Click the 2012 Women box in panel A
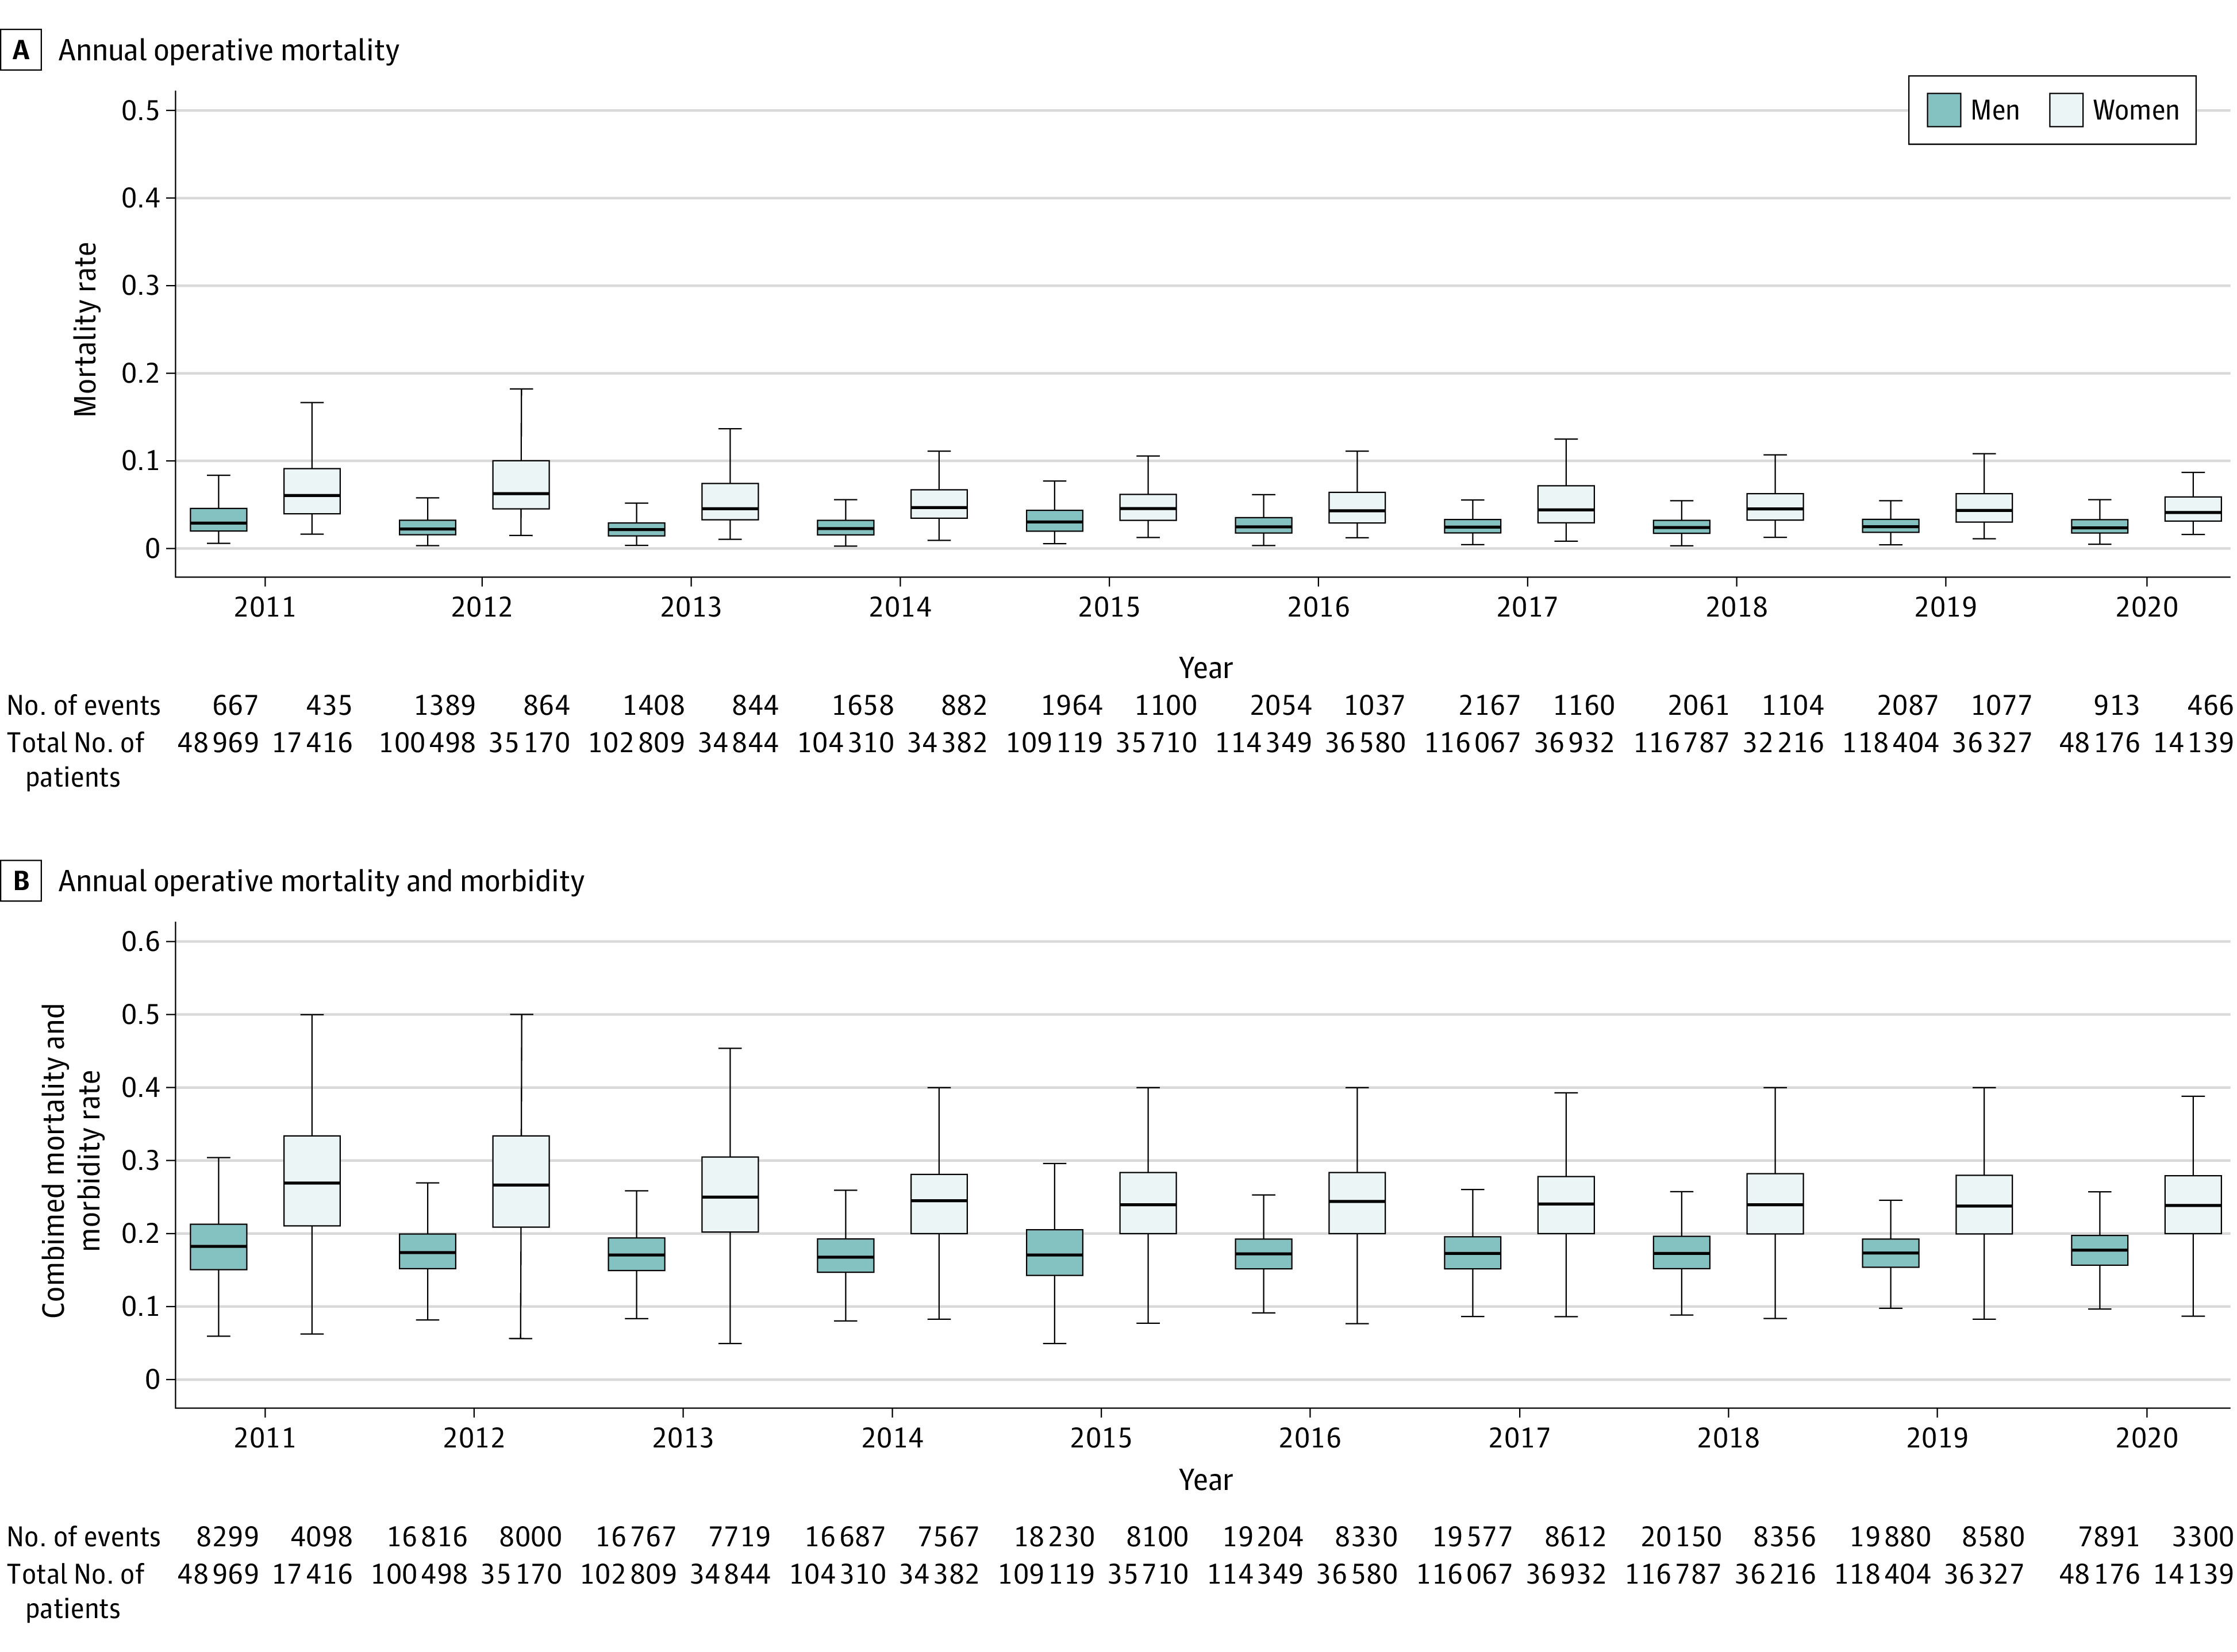Viewport: 2237px width, 1652px height. tap(521, 485)
